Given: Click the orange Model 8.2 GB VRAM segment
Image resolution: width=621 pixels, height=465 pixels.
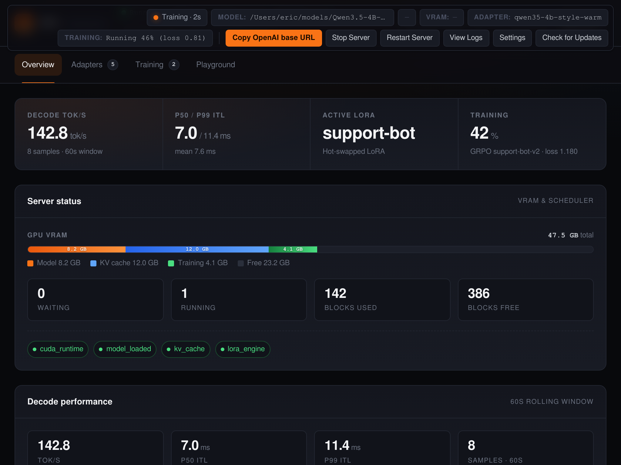Looking at the screenshot, I should click(76, 249).
